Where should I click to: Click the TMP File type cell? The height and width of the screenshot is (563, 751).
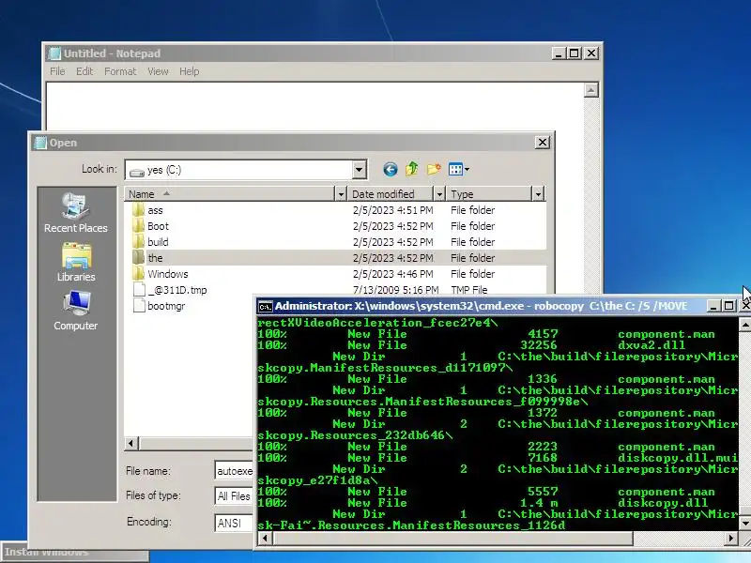468,290
